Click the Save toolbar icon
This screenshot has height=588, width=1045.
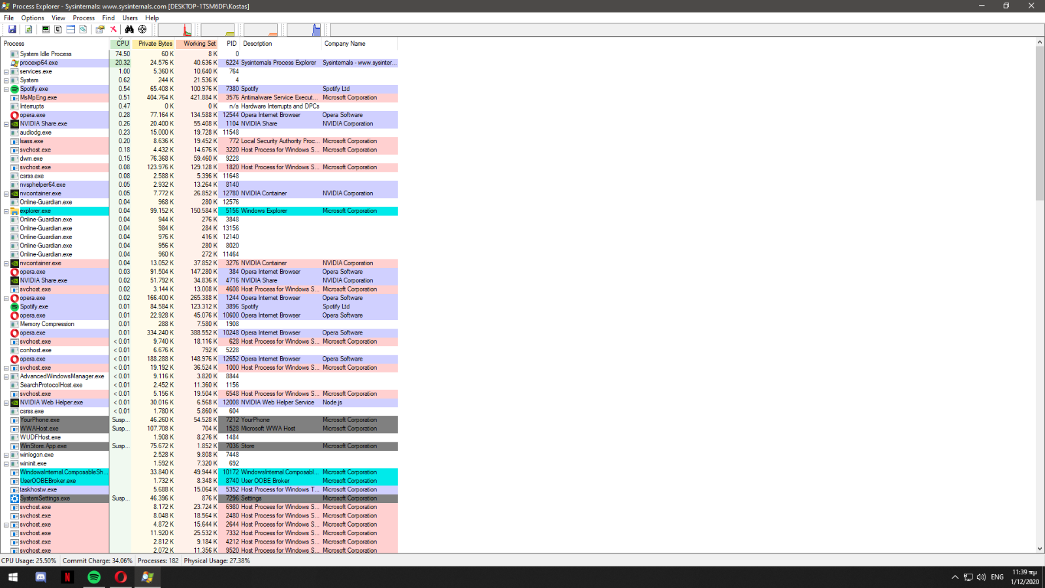pos(12,29)
